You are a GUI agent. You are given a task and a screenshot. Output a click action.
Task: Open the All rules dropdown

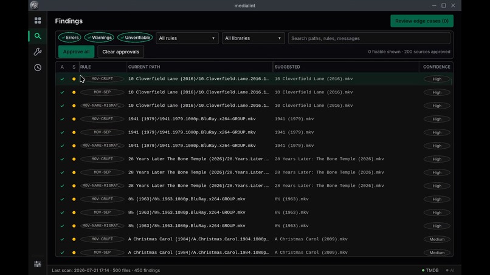point(187,38)
